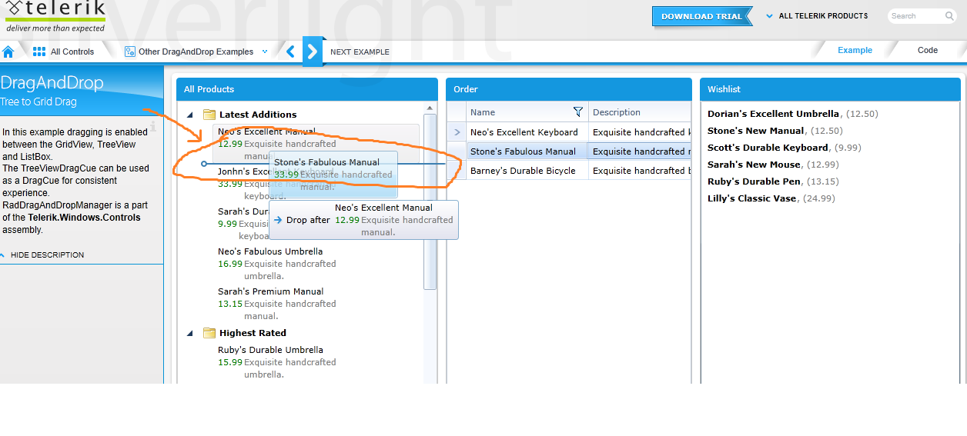Select Scott's Durable Keyboard in Wishlist
Viewport: 967px width, 436px height.
[784, 148]
